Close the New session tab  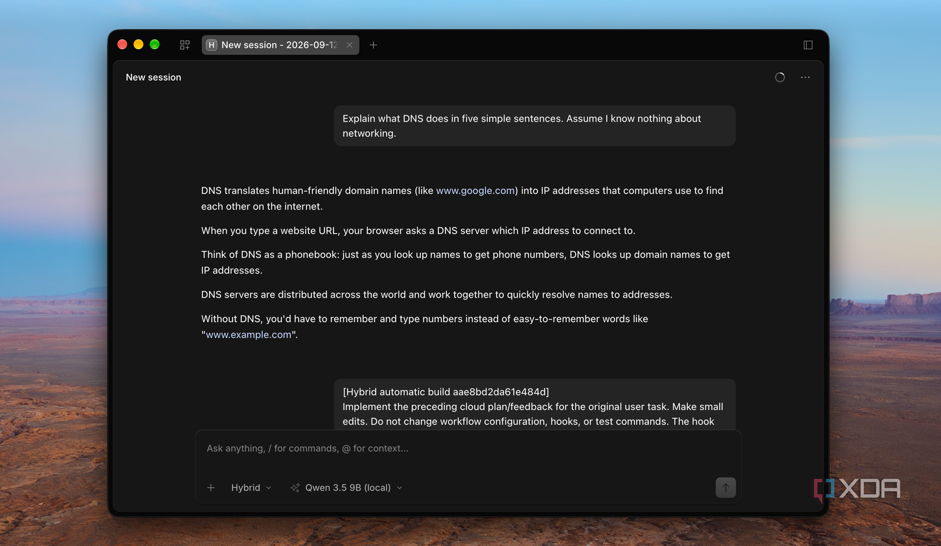(349, 45)
